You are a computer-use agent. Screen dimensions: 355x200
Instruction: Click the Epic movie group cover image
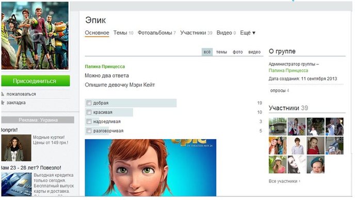(35, 36)
